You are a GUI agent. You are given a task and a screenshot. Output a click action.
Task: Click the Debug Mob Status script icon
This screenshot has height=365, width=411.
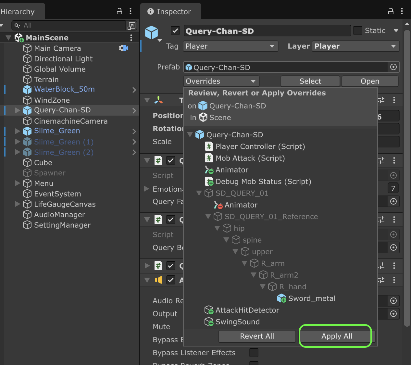tap(208, 182)
